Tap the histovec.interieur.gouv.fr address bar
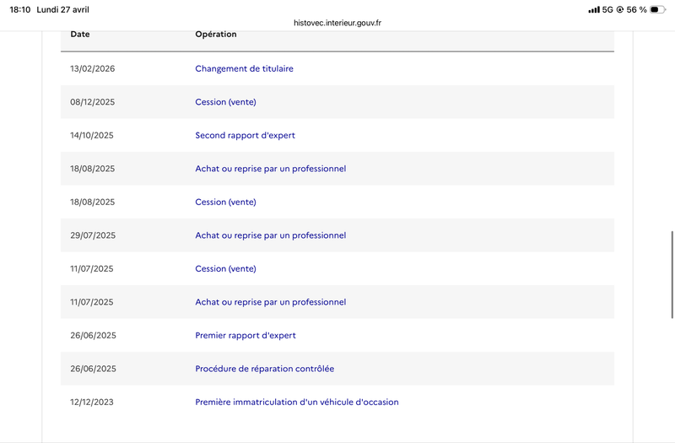The height and width of the screenshot is (443, 675). (x=337, y=23)
